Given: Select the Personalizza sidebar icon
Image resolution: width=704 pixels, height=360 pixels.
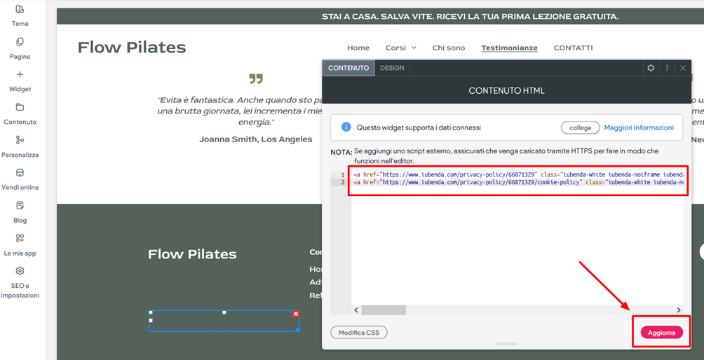Looking at the screenshot, I should point(20,141).
